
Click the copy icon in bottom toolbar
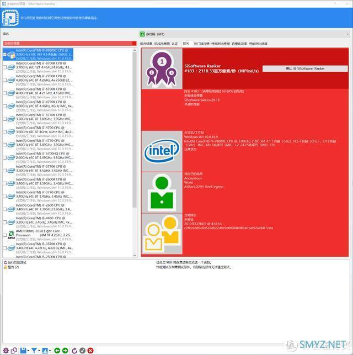point(14,350)
